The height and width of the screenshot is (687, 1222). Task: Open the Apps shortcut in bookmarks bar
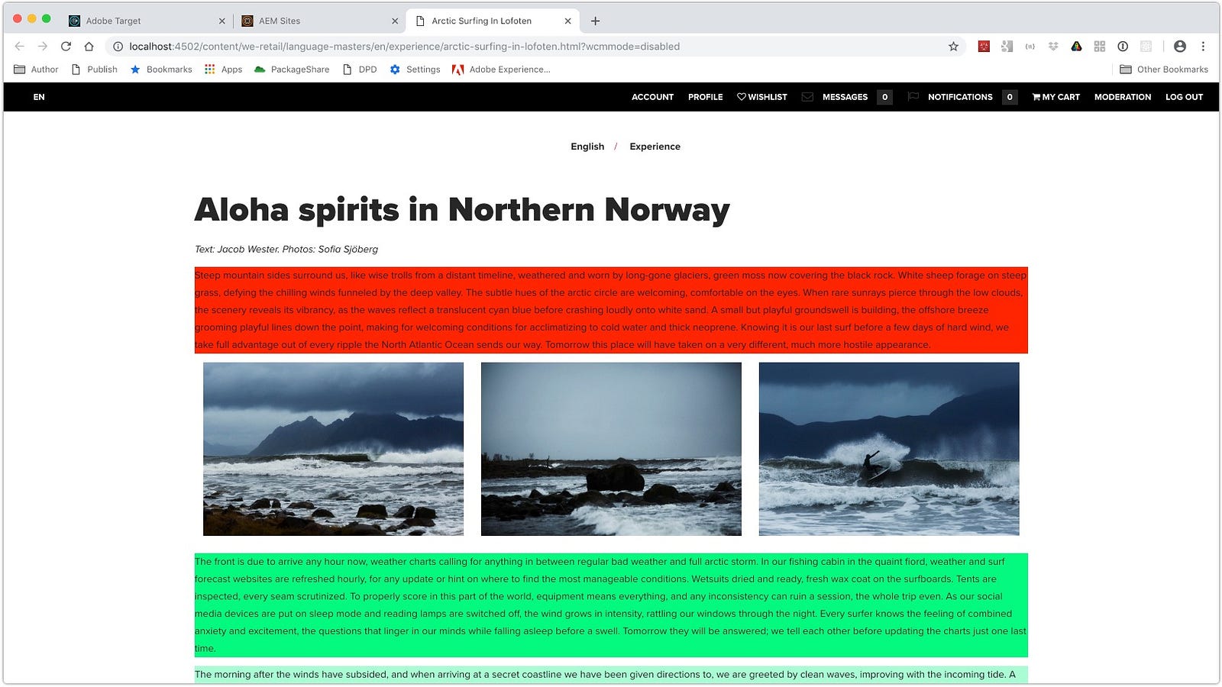coord(223,69)
